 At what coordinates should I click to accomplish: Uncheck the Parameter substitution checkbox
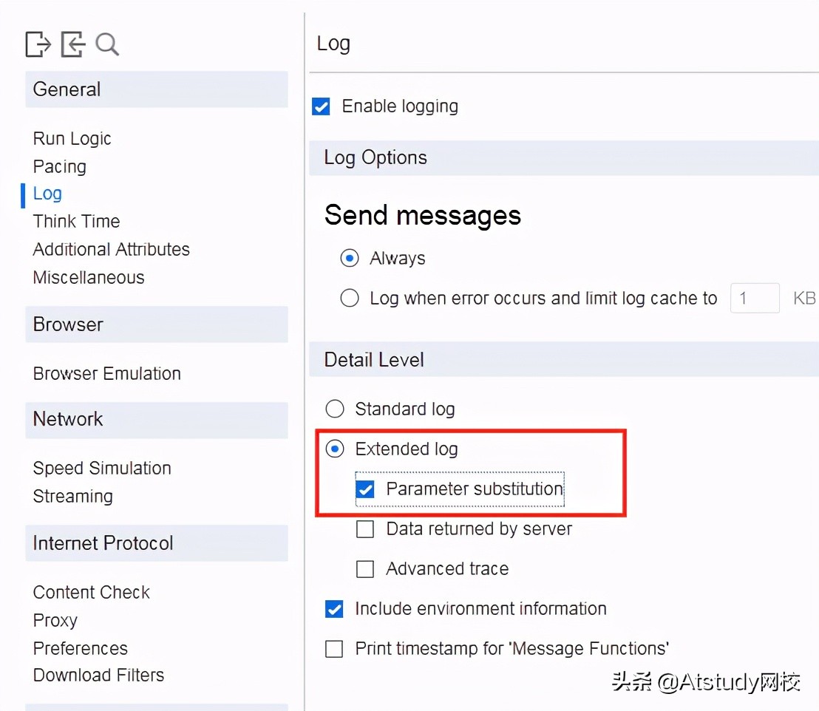[365, 489]
